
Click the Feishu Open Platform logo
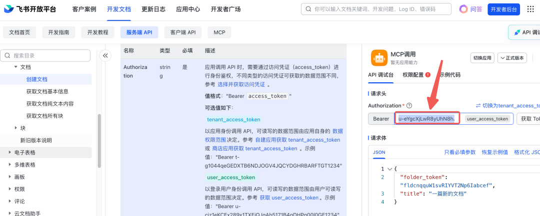(29, 9)
